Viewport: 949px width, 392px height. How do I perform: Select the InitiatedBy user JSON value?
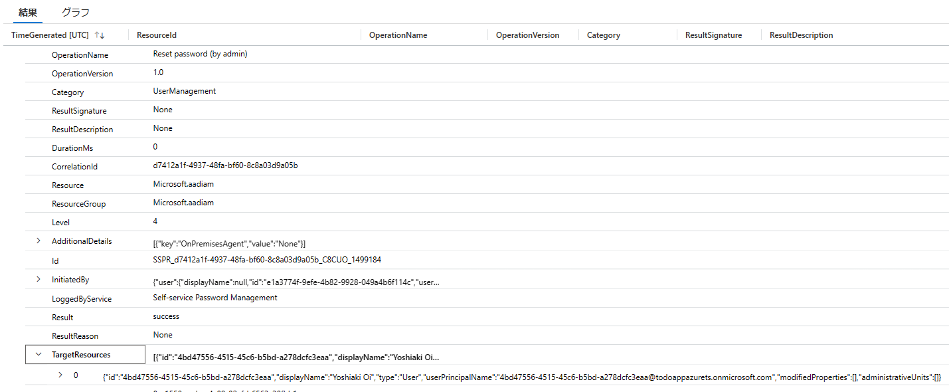point(296,282)
